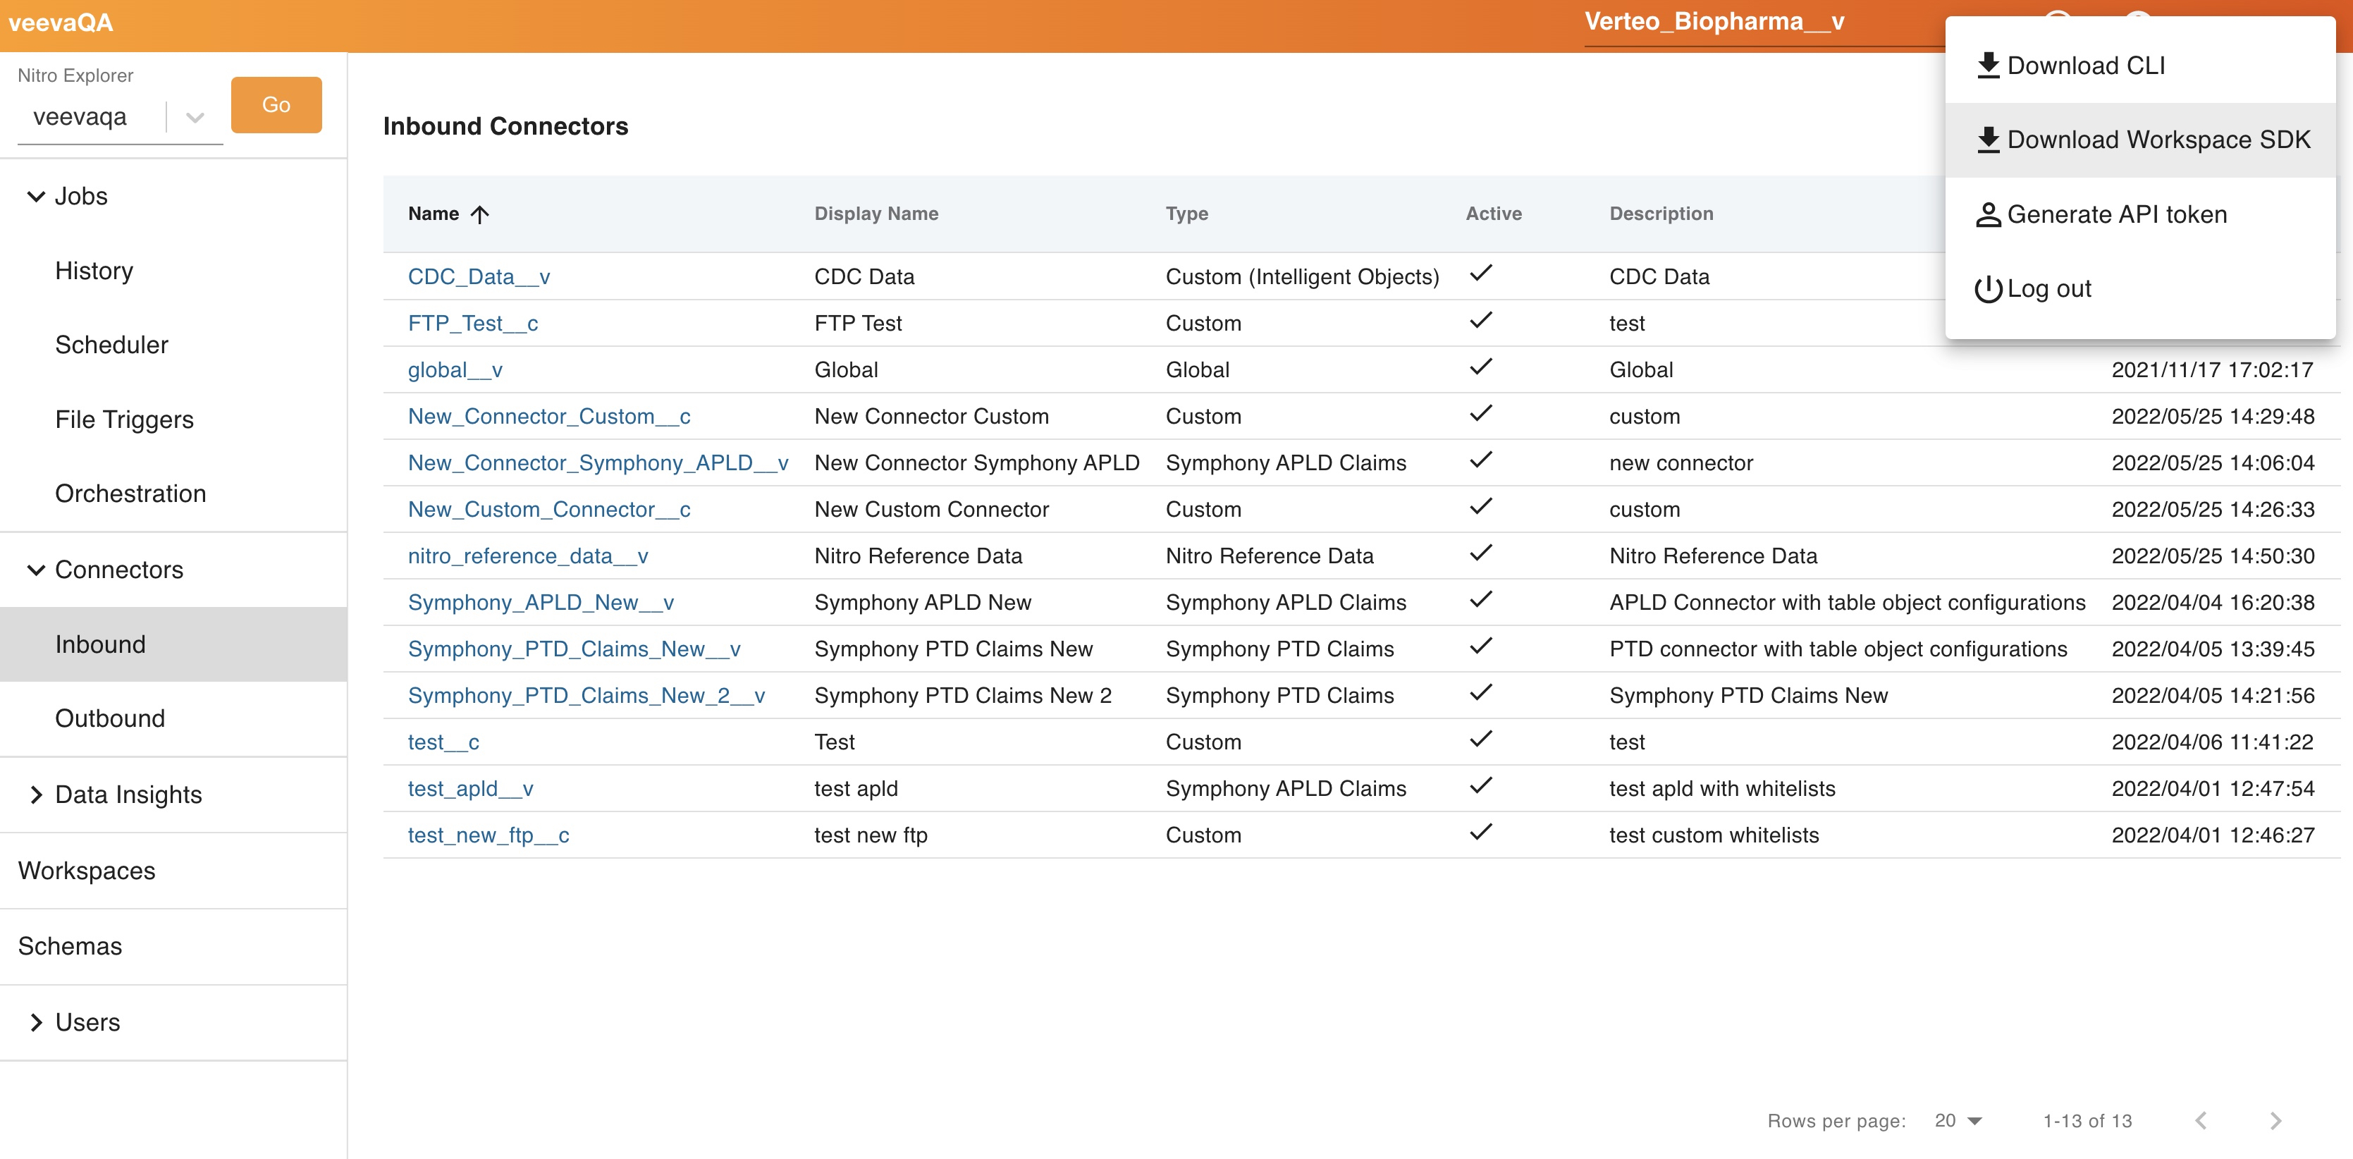Click the Name column ascending sort arrow

(x=479, y=214)
